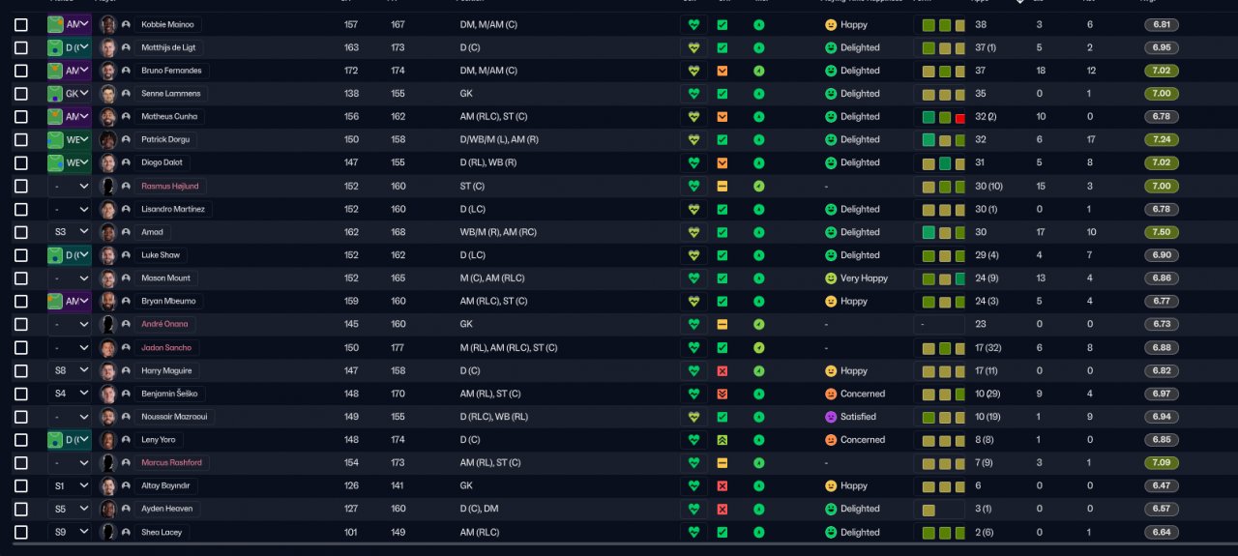Viewport: 1238px width, 556px height.
Task: Click 'WB/M (R), AM (RC)' position text for Amad
Action: 501,232
